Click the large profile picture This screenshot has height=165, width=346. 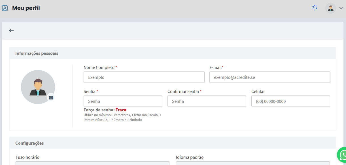tap(38, 87)
